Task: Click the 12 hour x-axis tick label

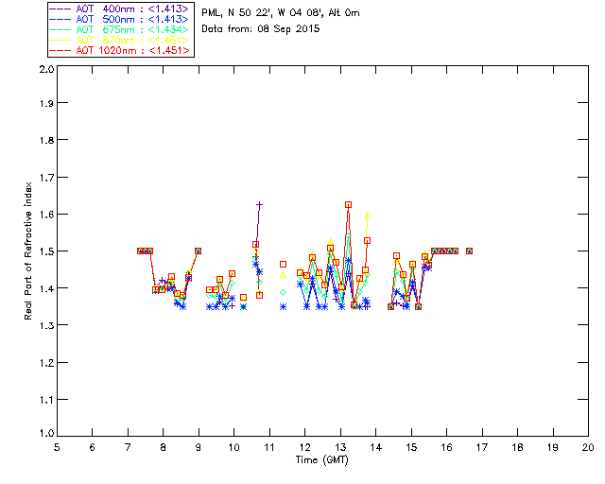Action: tap(304, 447)
